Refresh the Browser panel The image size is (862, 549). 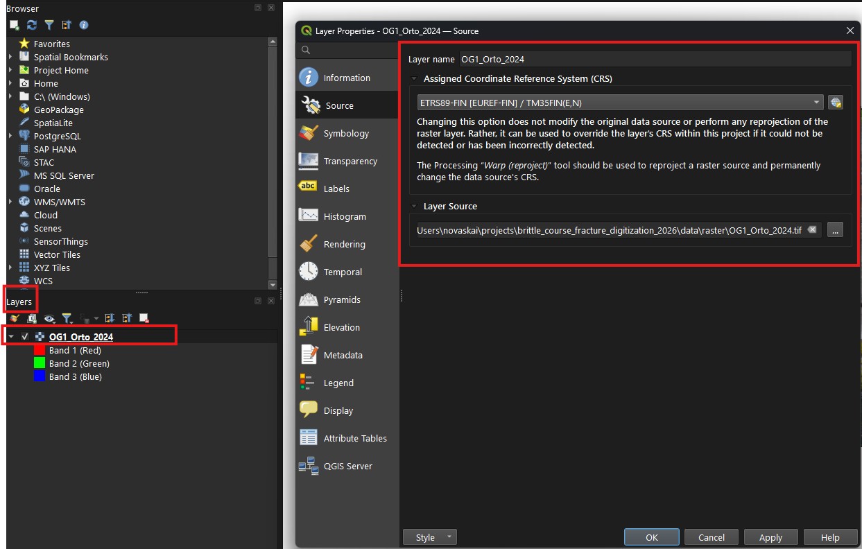tap(31, 25)
